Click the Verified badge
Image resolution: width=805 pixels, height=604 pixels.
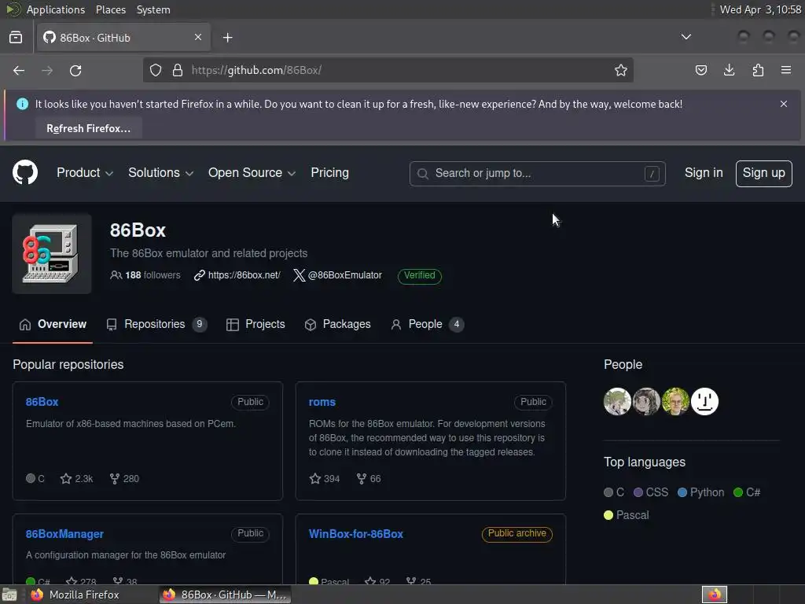[x=420, y=276]
